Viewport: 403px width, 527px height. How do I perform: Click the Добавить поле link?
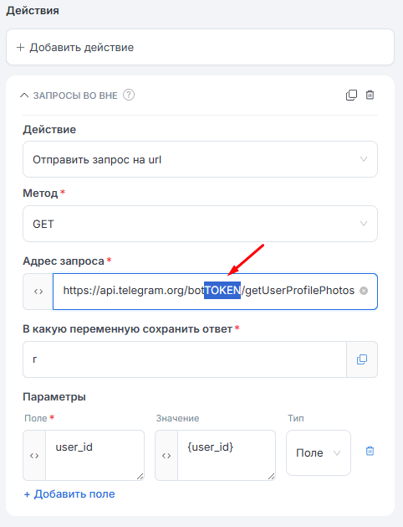pyautogui.click(x=69, y=494)
